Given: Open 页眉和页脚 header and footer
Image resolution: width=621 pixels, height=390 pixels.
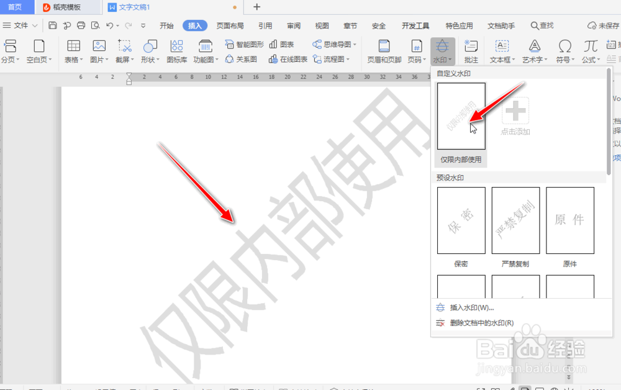Looking at the screenshot, I should (384, 51).
